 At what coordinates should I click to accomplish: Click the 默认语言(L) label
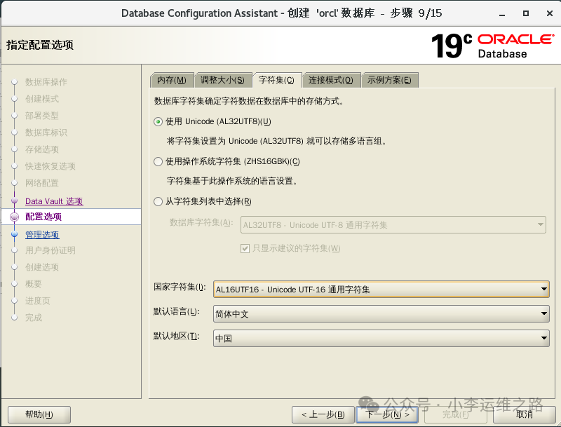coord(177,312)
